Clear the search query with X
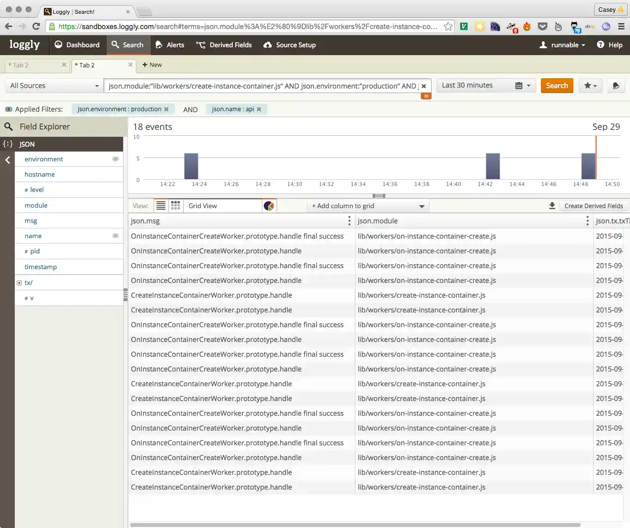630x528 pixels. 424,86
